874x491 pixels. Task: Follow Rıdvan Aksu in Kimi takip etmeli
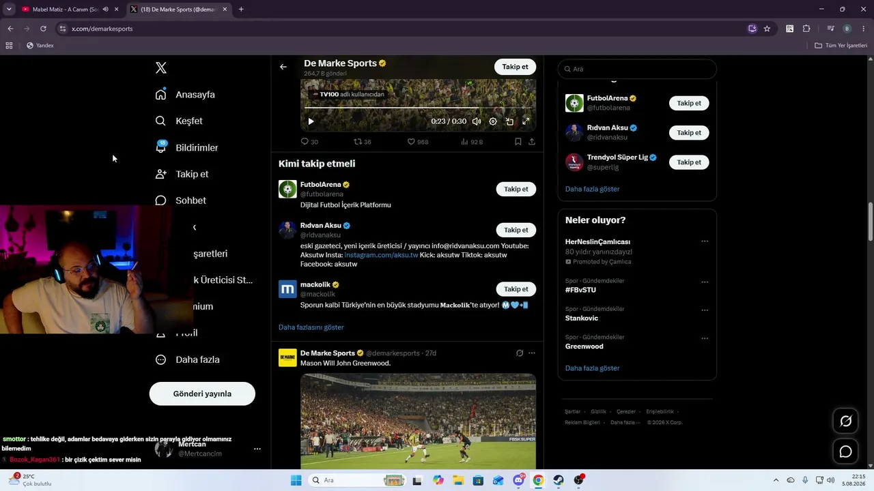(x=516, y=230)
